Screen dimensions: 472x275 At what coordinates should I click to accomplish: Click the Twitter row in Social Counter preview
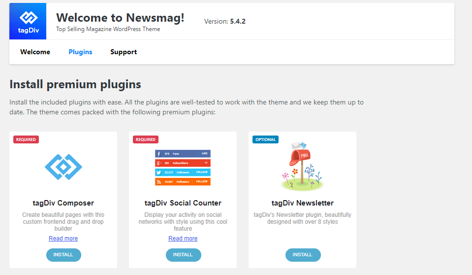click(183, 172)
